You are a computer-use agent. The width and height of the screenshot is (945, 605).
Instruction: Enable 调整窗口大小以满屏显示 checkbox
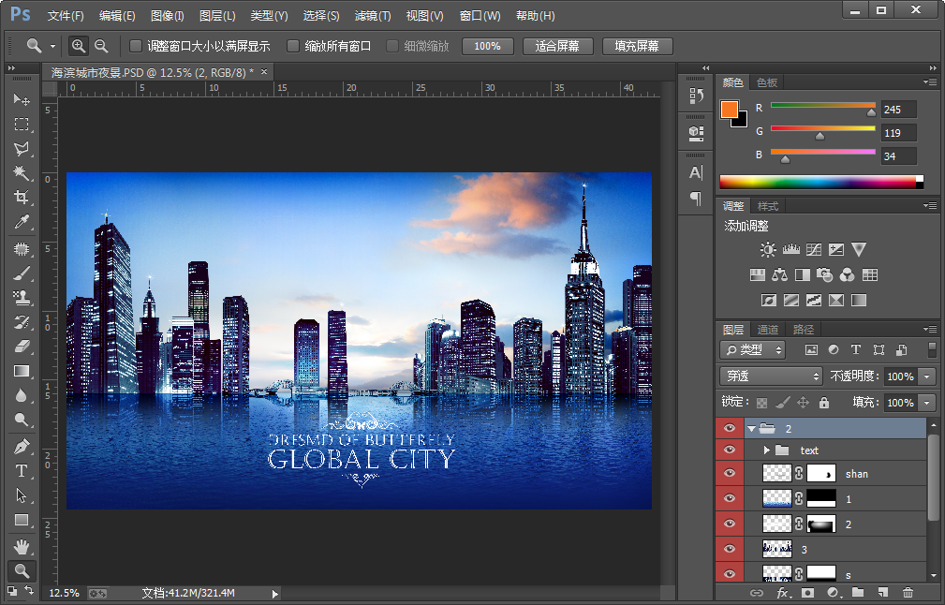[136, 46]
